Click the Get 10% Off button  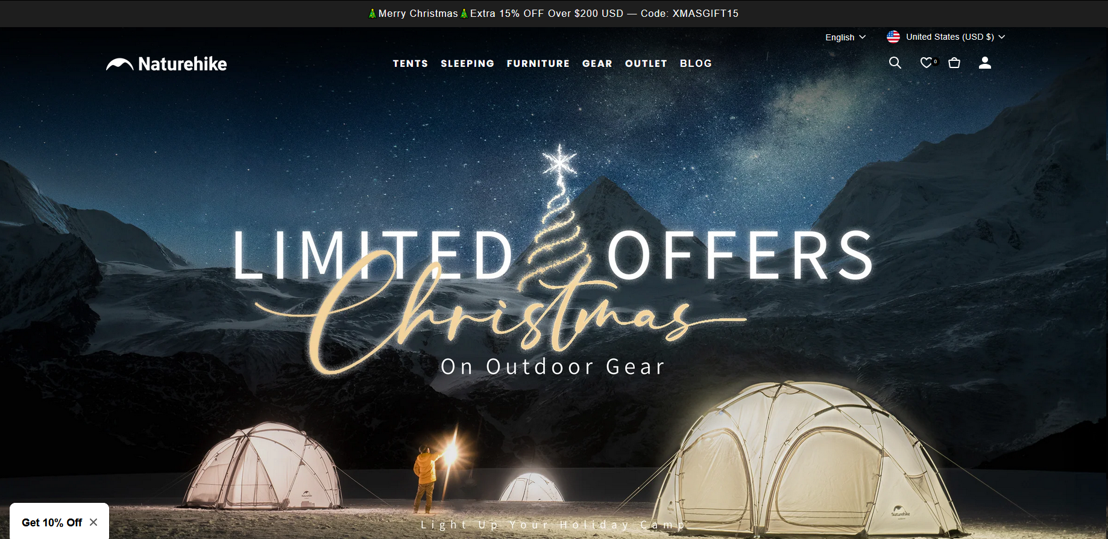(52, 522)
